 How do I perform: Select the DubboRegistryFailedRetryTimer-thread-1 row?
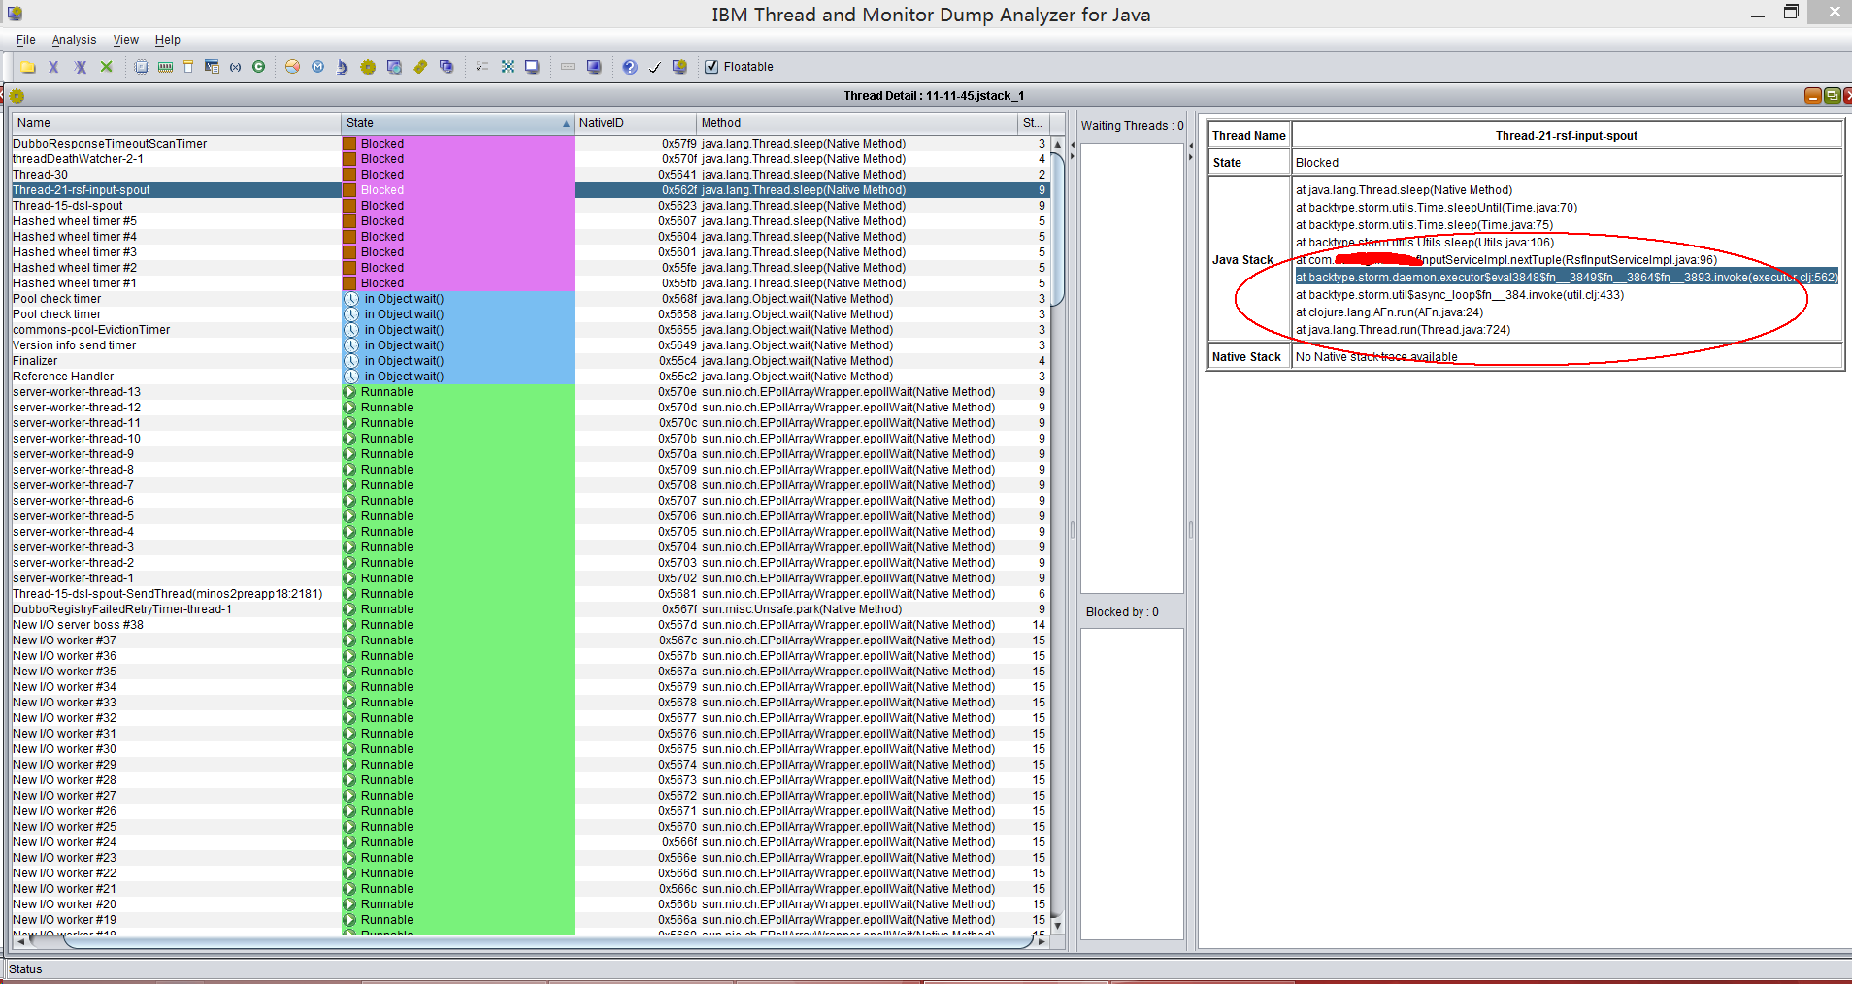click(x=530, y=609)
